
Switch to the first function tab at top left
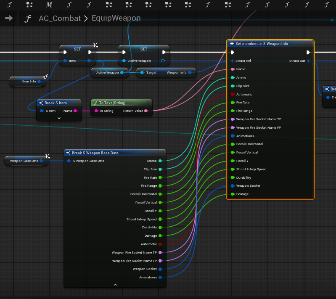[9, 5]
